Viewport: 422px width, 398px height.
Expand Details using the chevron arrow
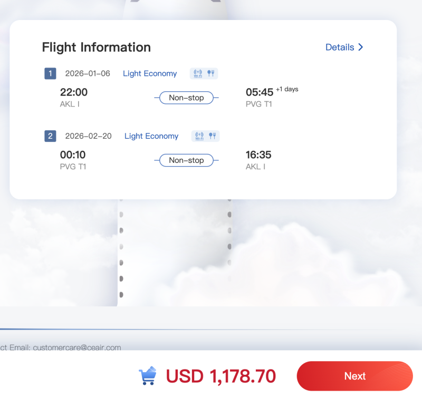361,47
